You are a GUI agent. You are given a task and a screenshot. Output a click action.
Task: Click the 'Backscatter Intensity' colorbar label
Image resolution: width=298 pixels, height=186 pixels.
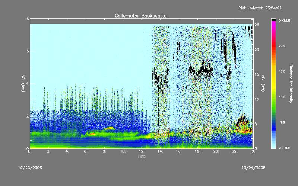(291, 84)
